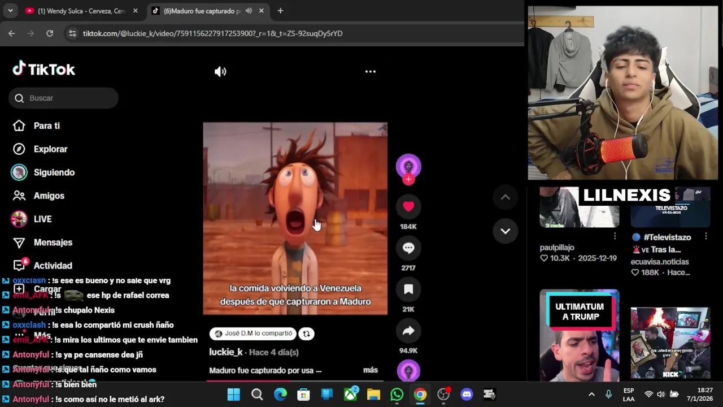Close the Wendy Sulca tab
Viewport: 723px width, 407px height.
(135, 11)
